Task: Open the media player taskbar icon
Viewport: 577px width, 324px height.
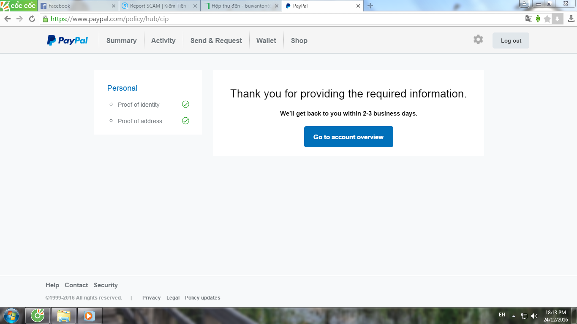Action: [90, 316]
